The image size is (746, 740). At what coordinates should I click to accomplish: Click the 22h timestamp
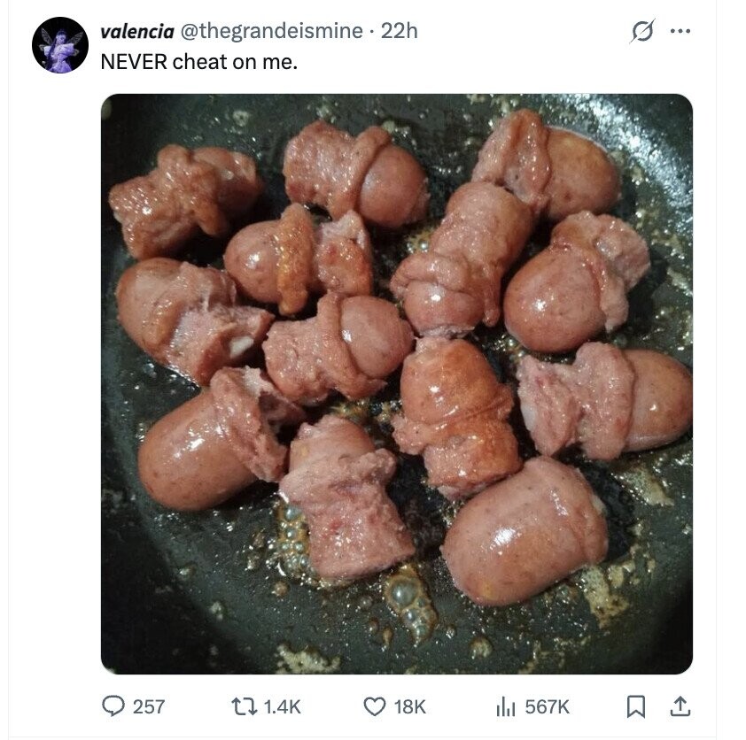pos(400,31)
